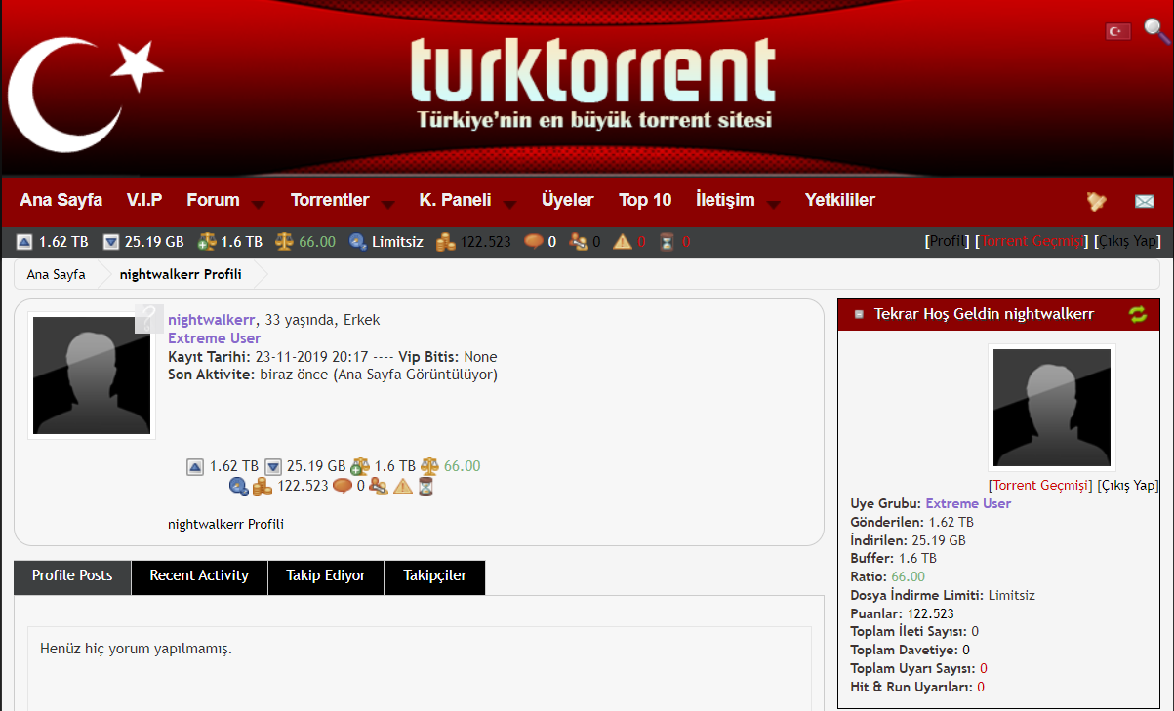Switch to the Recent Activity tab
Screen dimensions: 1174x711
coord(199,576)
